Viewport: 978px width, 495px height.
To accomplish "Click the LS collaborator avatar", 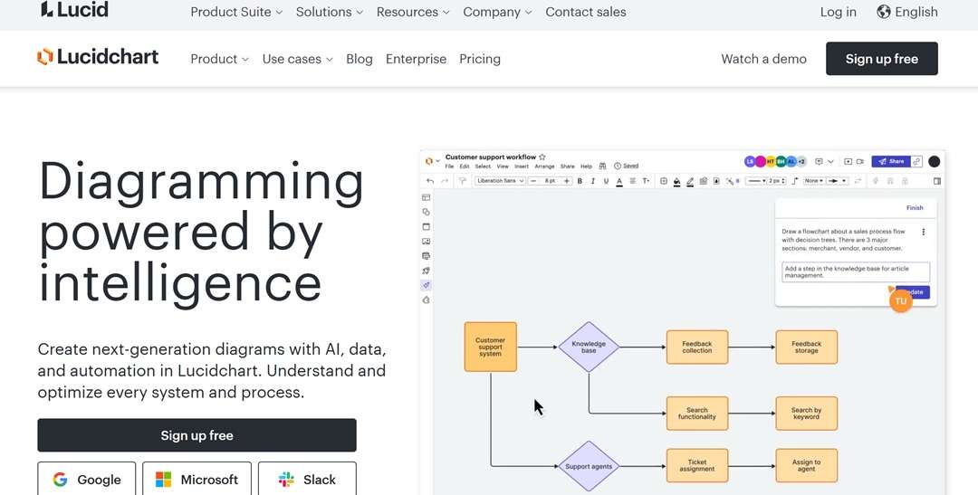I will 751,161.
